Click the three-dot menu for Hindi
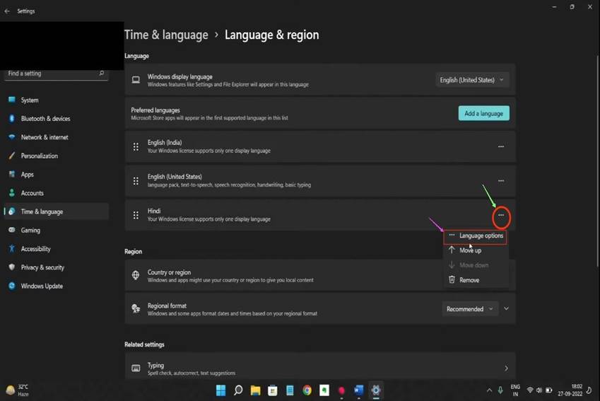This screenshot has width=600, height=401. coord(501,215)
